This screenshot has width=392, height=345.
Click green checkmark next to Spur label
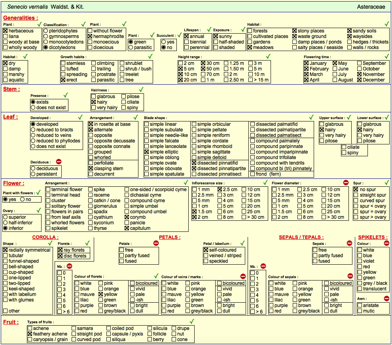(387, 182)
